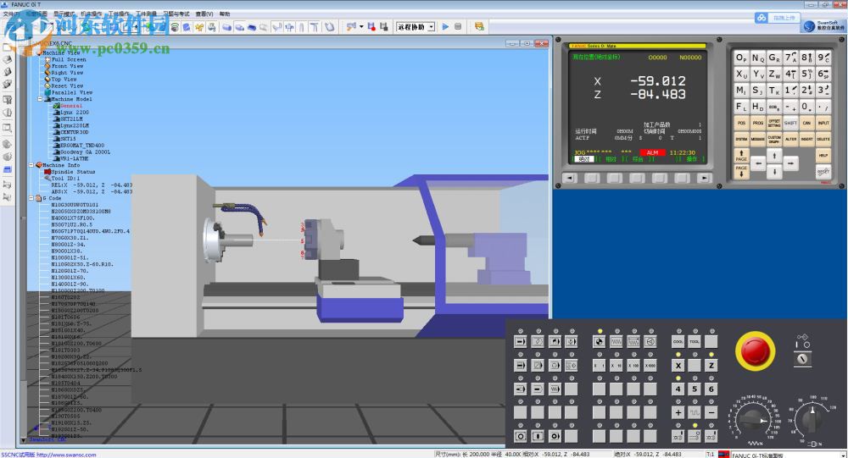Click the RESET key on keypad
Image resolution: width=848 pixels, height=458 pixels.
pos(823,172)
